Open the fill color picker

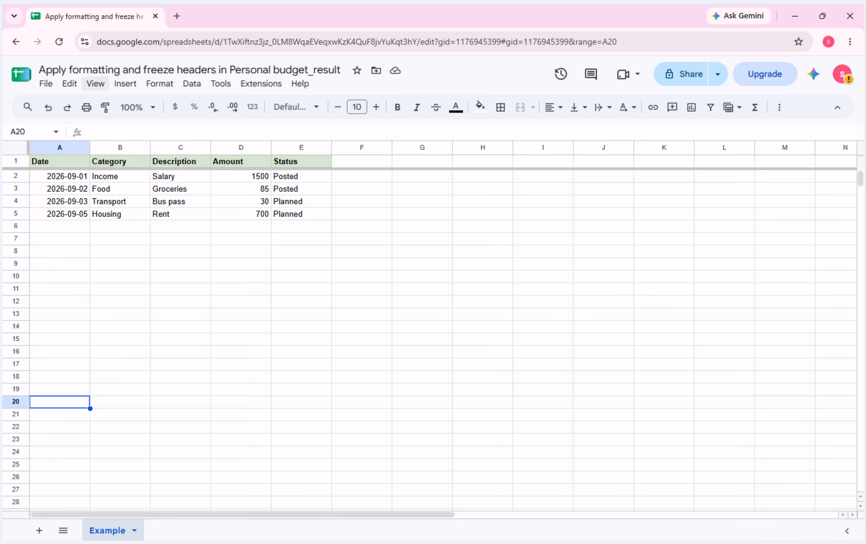tap(480, 107)
